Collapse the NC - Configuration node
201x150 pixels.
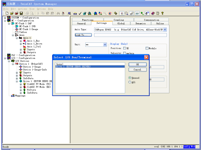(5, 21)
